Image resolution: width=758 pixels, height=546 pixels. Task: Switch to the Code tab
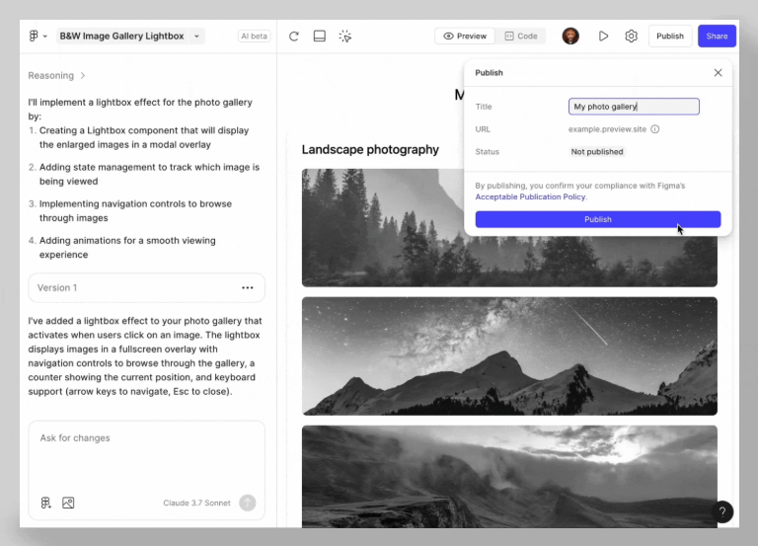pyautogui.click(x=521, y=36)
